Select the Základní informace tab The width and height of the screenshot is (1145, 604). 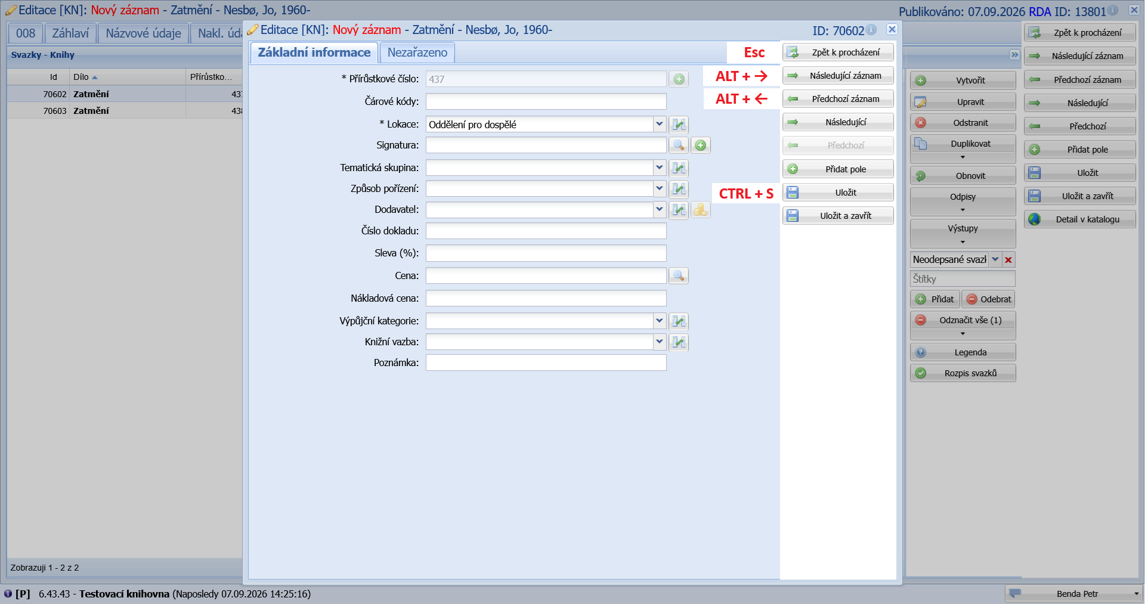coord(314,52)
